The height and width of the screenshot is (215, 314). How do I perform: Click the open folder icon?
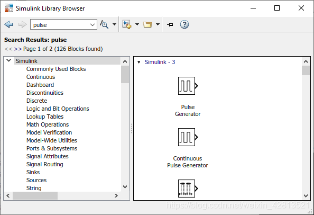[147, 24]
